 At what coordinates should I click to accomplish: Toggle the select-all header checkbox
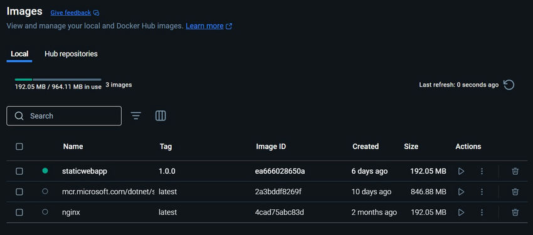point(19,147)
